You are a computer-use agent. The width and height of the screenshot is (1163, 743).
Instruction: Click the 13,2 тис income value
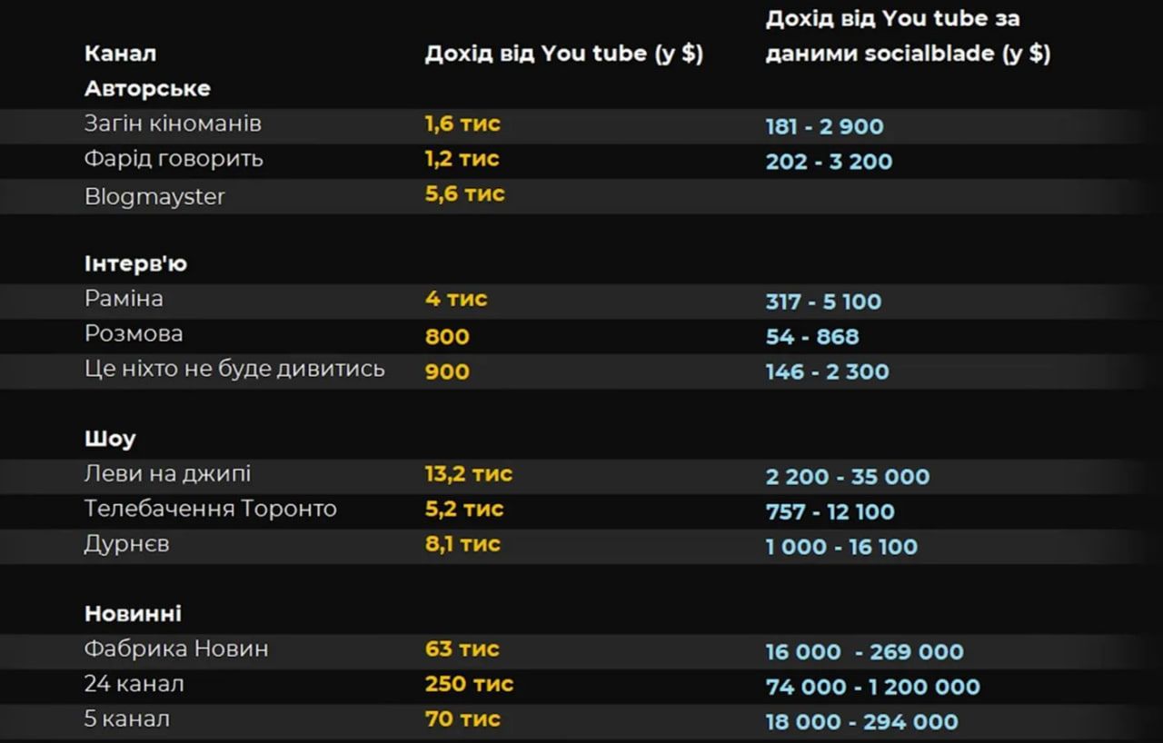click(468, 474)
